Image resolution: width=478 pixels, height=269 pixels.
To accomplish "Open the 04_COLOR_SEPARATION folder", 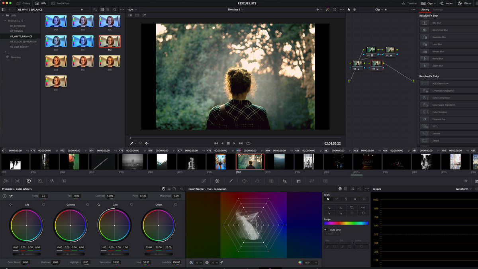I will 24,41.
